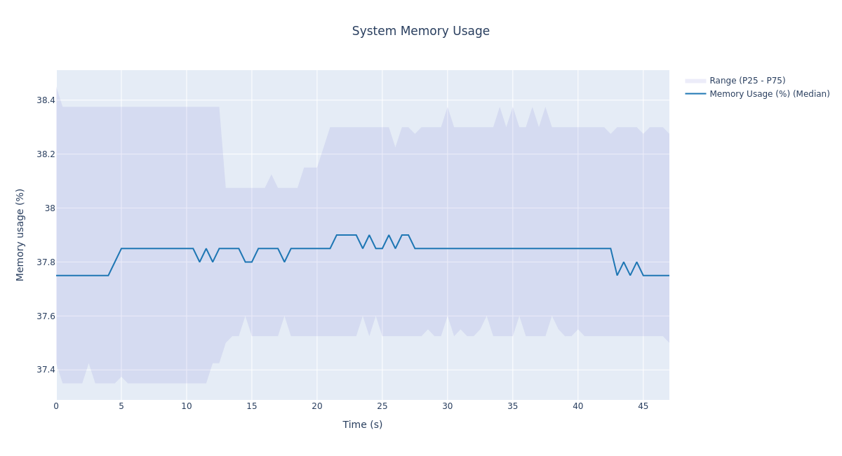Click the x-axis tick label 5
842x456 pixels.
[121, 406]
